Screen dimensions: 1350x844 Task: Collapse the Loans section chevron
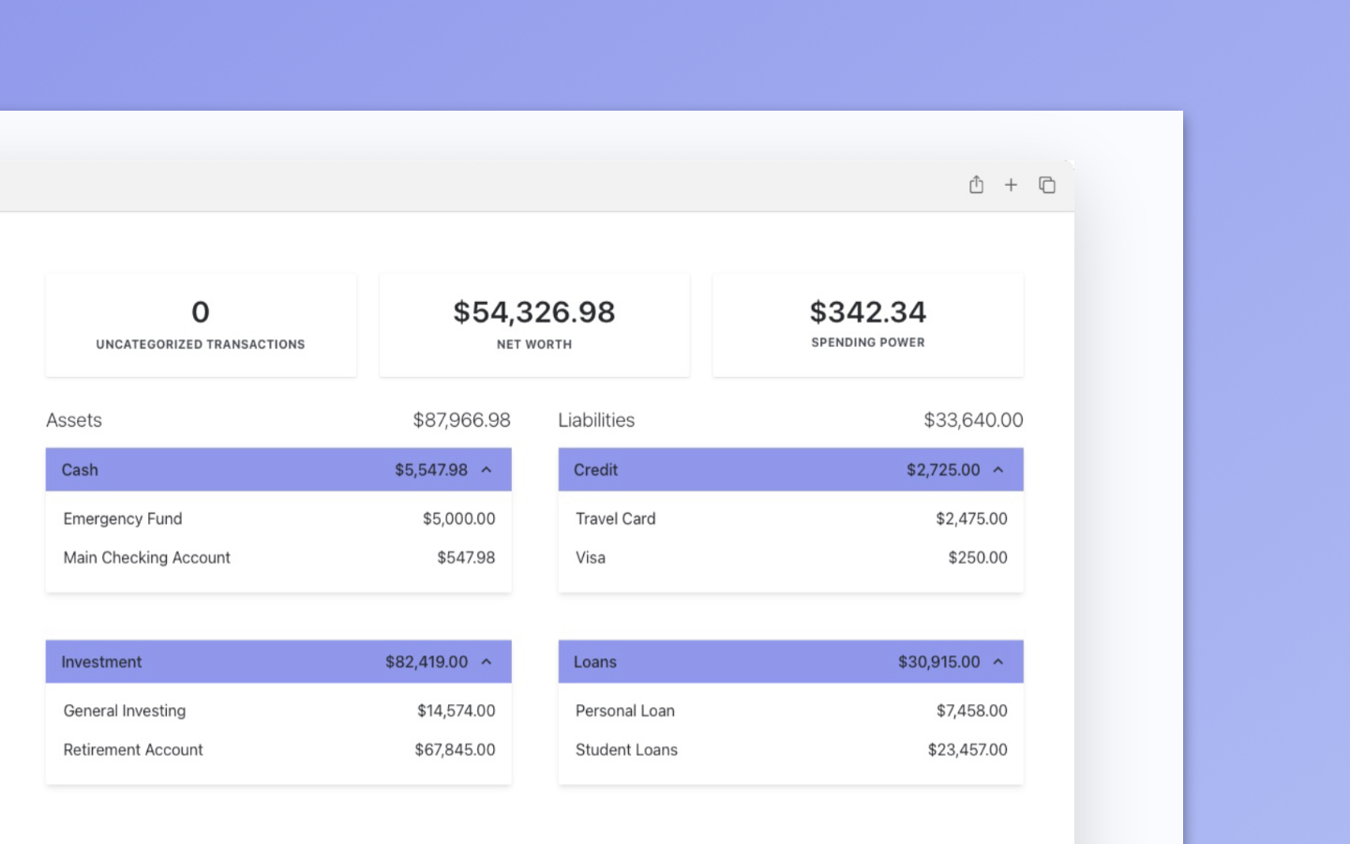coord(998,662)
